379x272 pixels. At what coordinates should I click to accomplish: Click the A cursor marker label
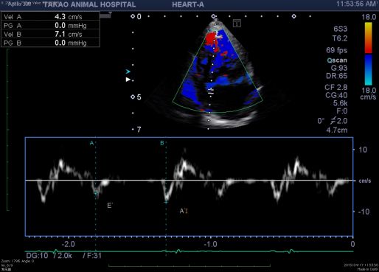pos(91,143)
